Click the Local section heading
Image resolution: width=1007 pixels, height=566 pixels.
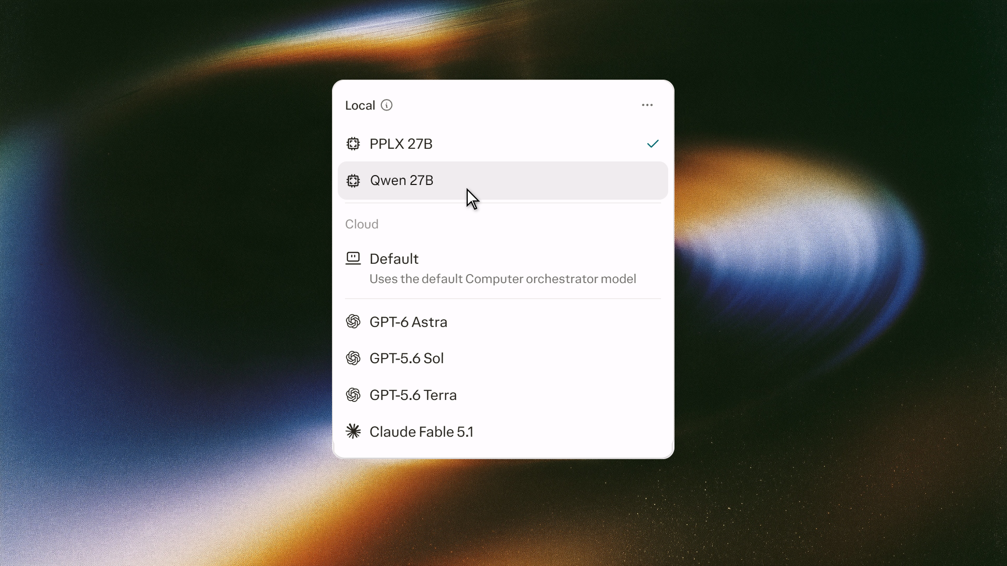(x=360, y=105)
